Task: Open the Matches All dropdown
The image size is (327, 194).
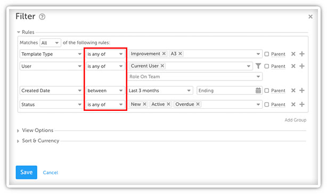Action: (50, 43)
